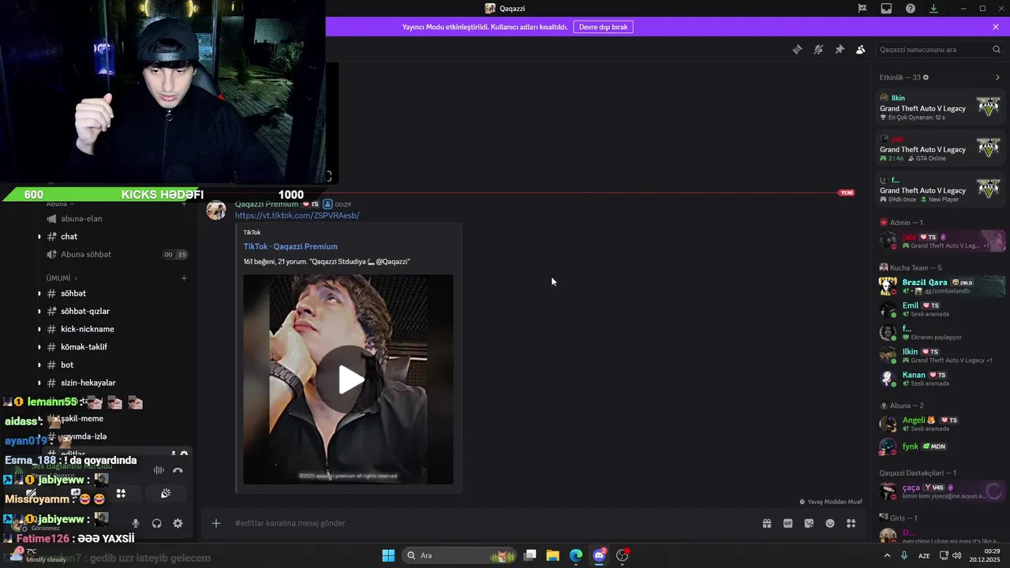Open the gift icon in message bar

click(x=766, y=523)
